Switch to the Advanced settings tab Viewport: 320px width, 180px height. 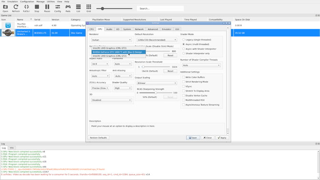153,29
